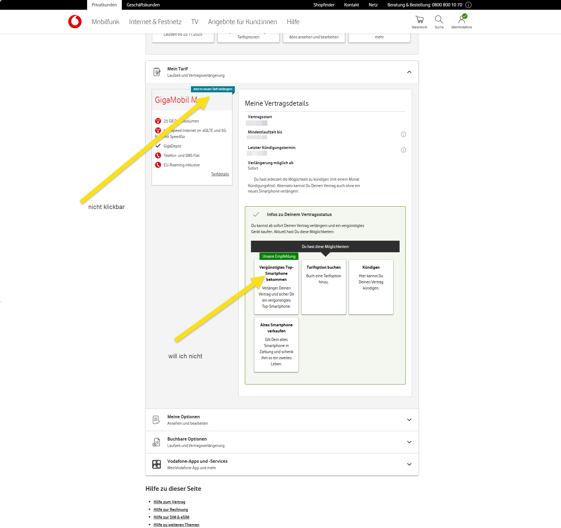Show info for Mindestlaufzeit bis

tap(403, 134)
